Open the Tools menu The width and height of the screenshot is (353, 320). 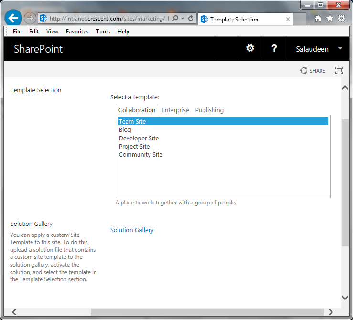[103, 32]
